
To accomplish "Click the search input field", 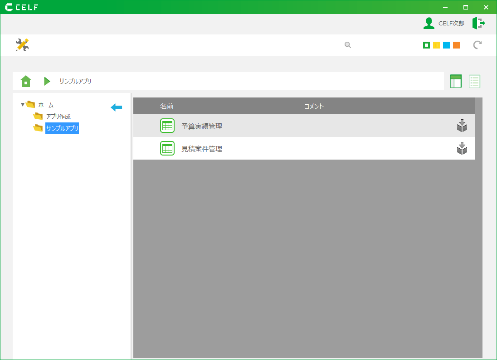I will click(382, 45).
